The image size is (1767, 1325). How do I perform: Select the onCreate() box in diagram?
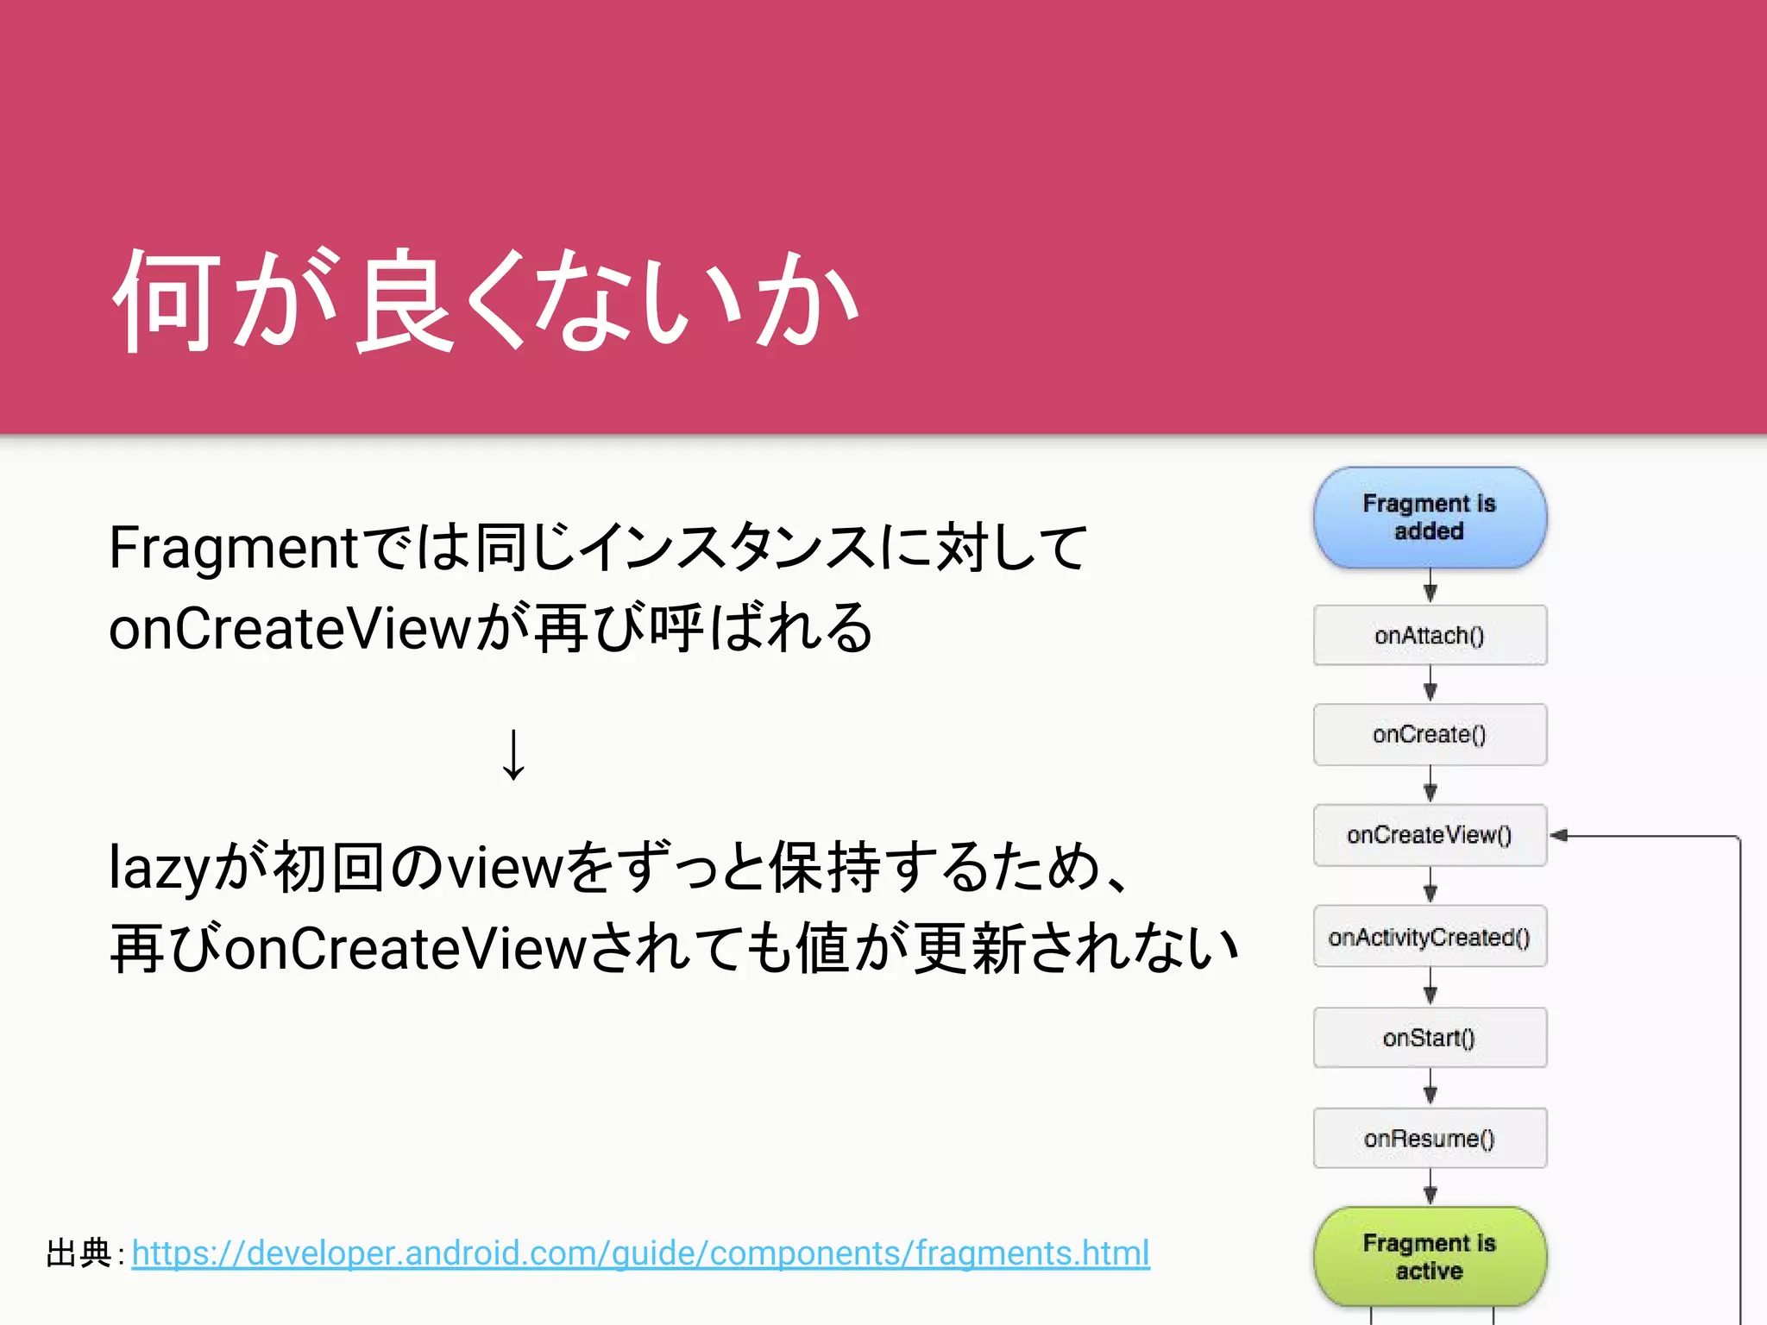[1430, 734]
